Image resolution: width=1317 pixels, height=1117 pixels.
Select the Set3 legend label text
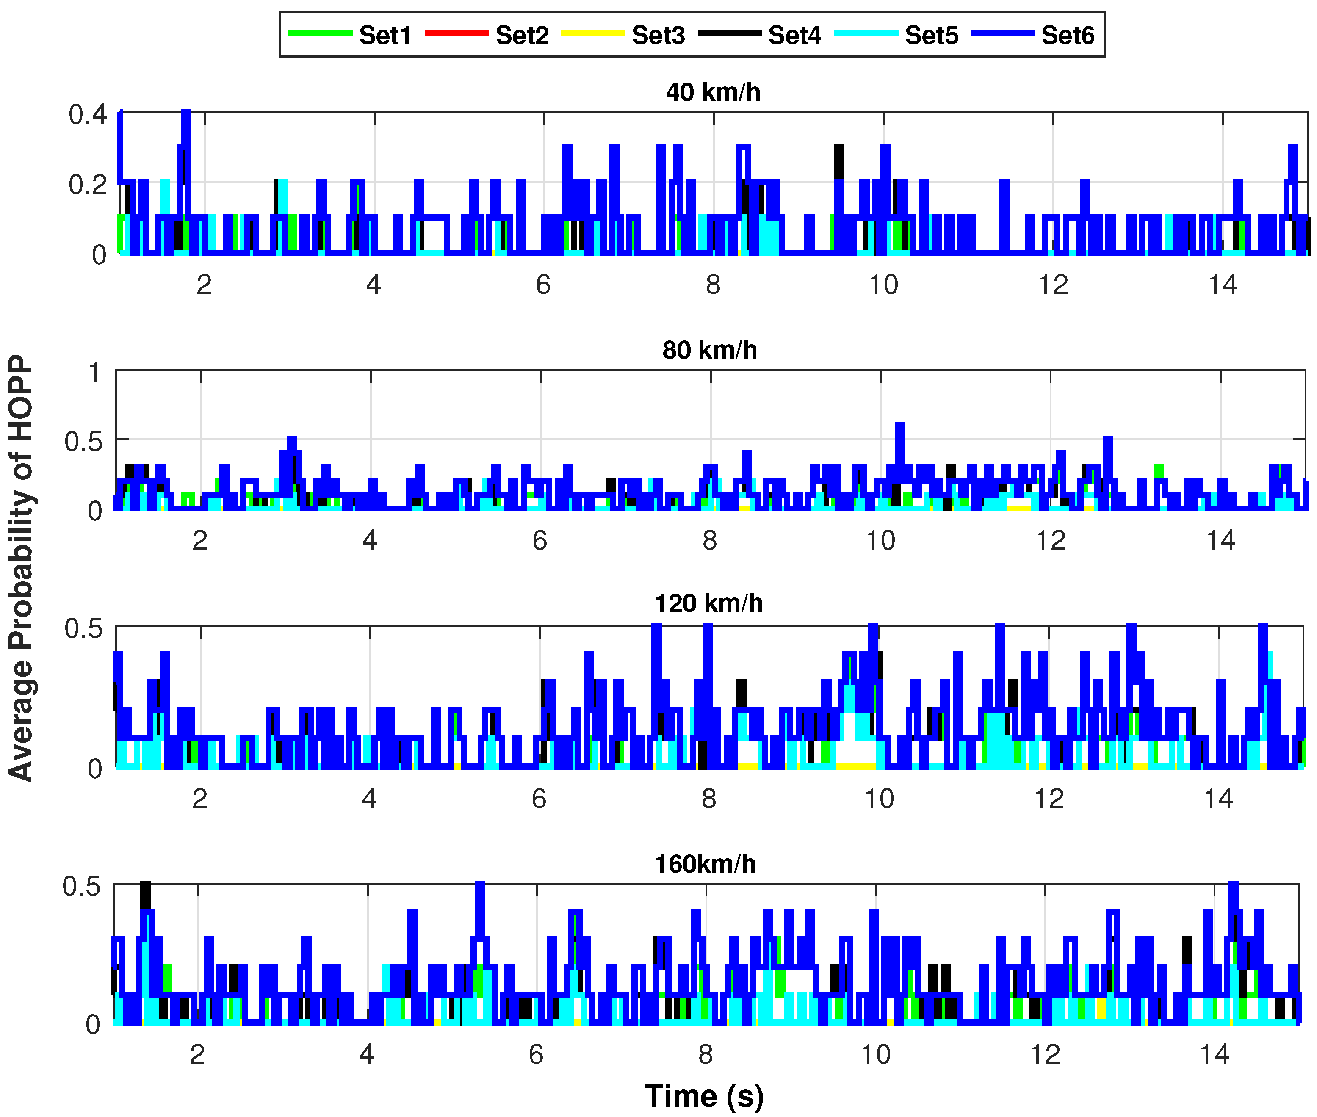click(658, 36)
